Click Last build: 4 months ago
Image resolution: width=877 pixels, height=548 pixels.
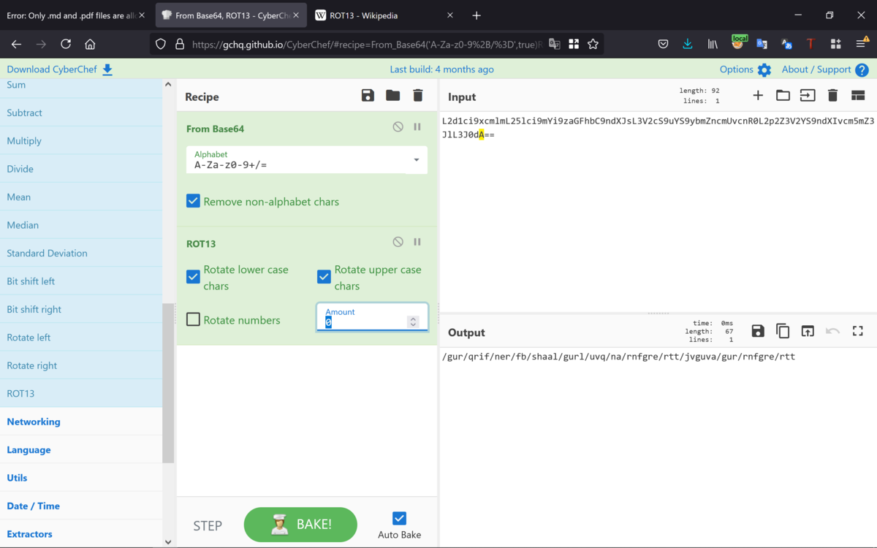point(441,69)
